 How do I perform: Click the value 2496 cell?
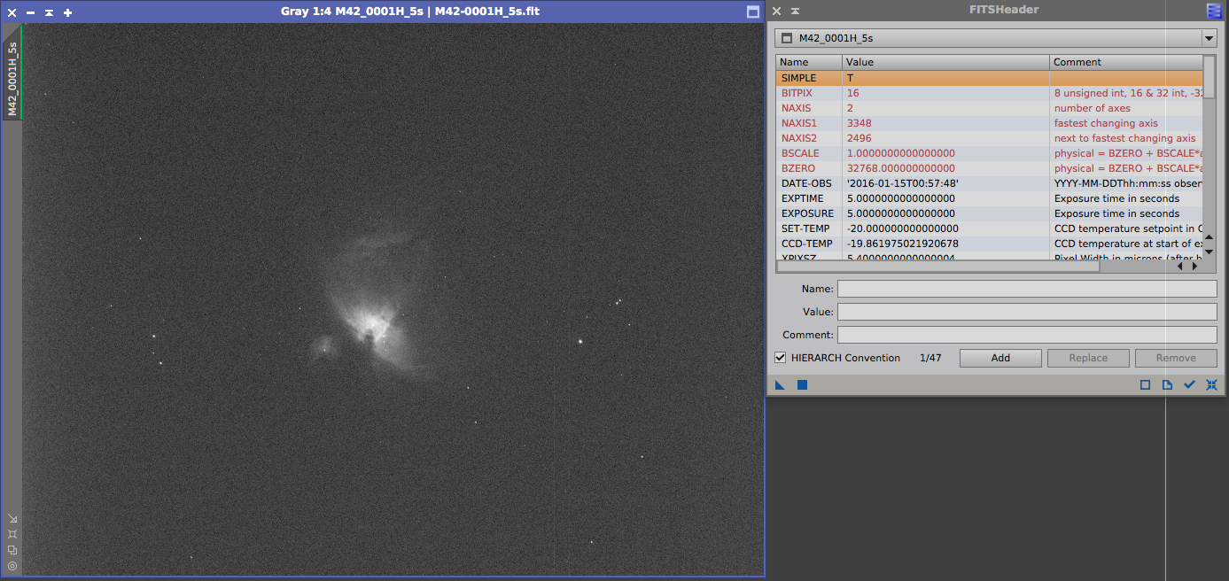[945, 138]
